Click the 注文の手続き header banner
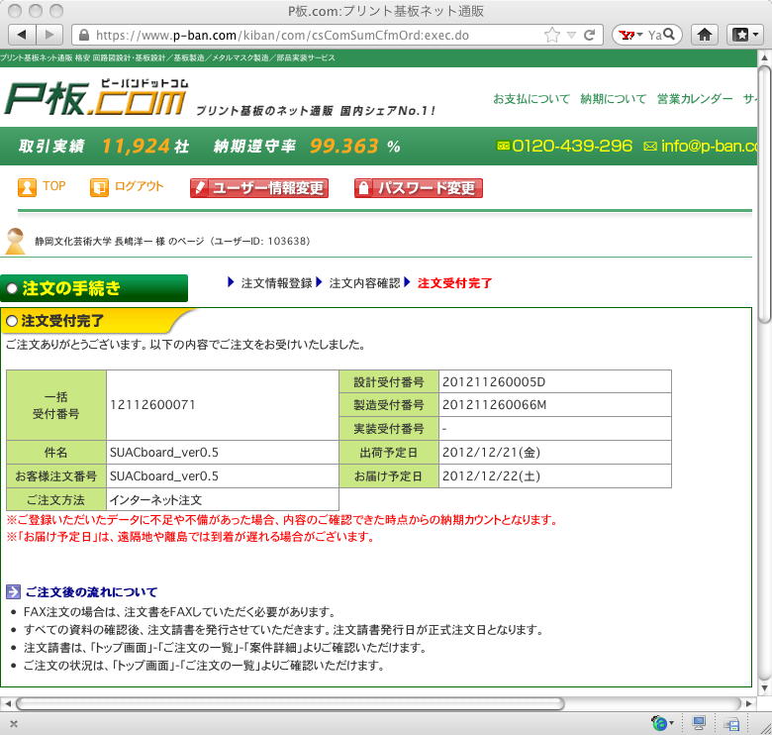Image resolution: width=772 pixels, height=735 pixels. 94,288
